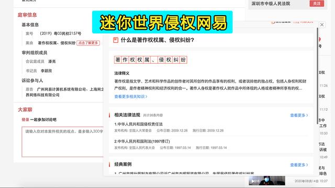Click the cause text 著作权权属、侵权纠纷 in left panel
Image resolution: width=335 pixels, height=188 pixels.
(x=57, y=43)
